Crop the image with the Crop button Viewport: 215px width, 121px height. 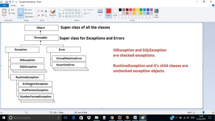28,10
